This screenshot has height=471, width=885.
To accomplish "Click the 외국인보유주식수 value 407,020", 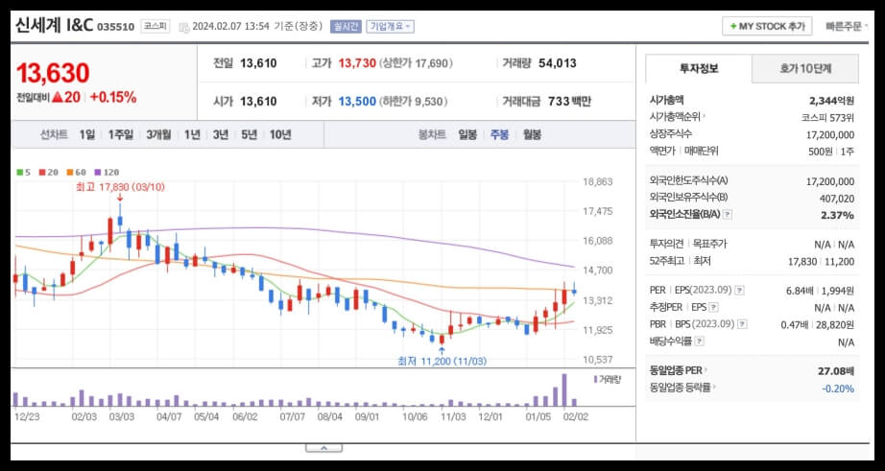I will pyautogui.click(x=836, y=199).
